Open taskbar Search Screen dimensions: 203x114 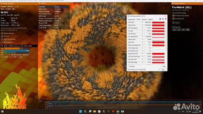85,111
